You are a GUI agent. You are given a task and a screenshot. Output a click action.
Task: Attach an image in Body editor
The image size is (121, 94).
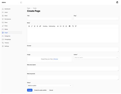tap(70, 26)
